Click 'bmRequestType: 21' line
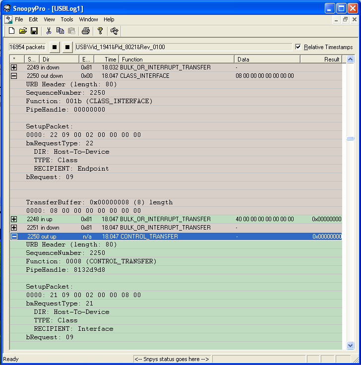The width and height of the screenshot is (361, 365). pos(60,304)
